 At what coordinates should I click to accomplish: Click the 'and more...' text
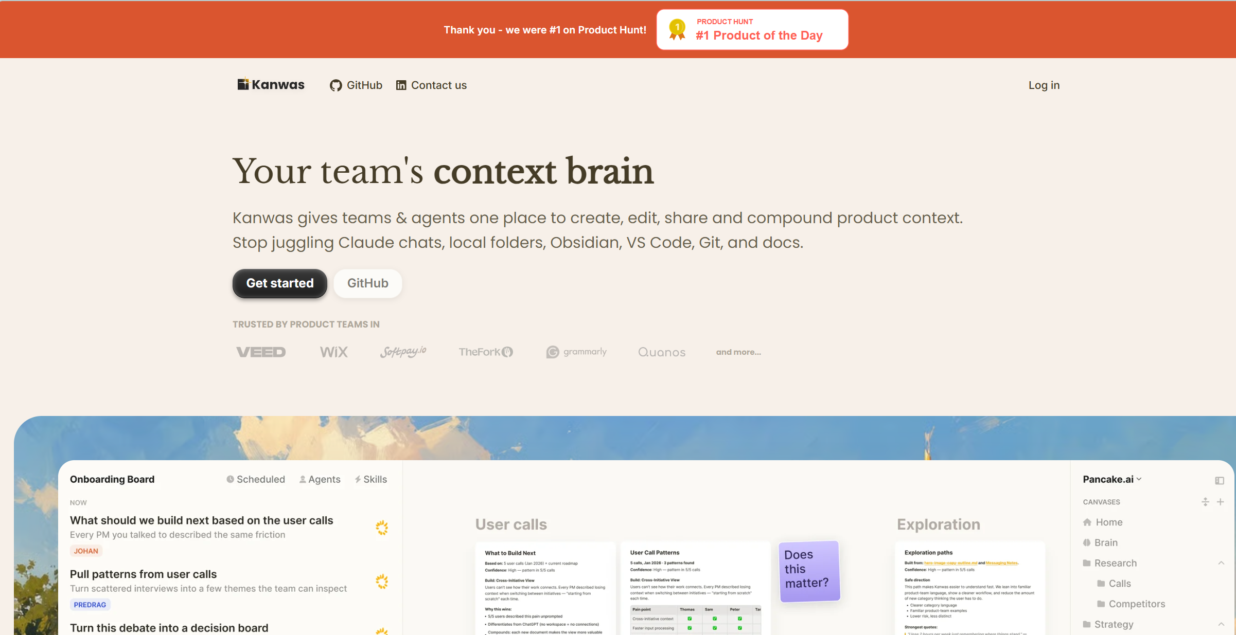coord(738,352)
